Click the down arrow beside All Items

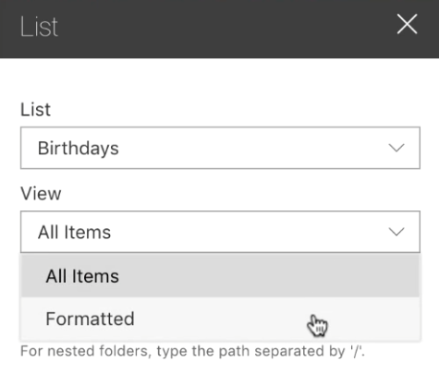pyautogui.click(x=396, y=232)
